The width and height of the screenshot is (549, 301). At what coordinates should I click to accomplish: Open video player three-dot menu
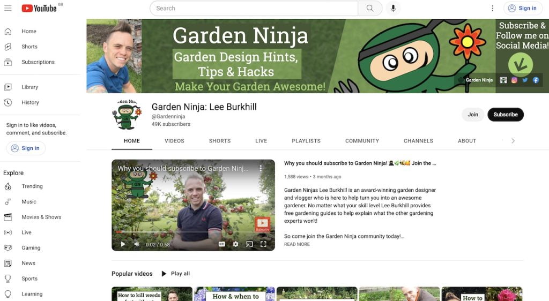point(261,168)
